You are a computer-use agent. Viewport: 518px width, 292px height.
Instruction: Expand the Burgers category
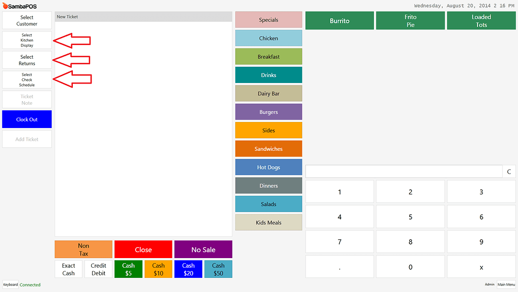tap(268, 111)
